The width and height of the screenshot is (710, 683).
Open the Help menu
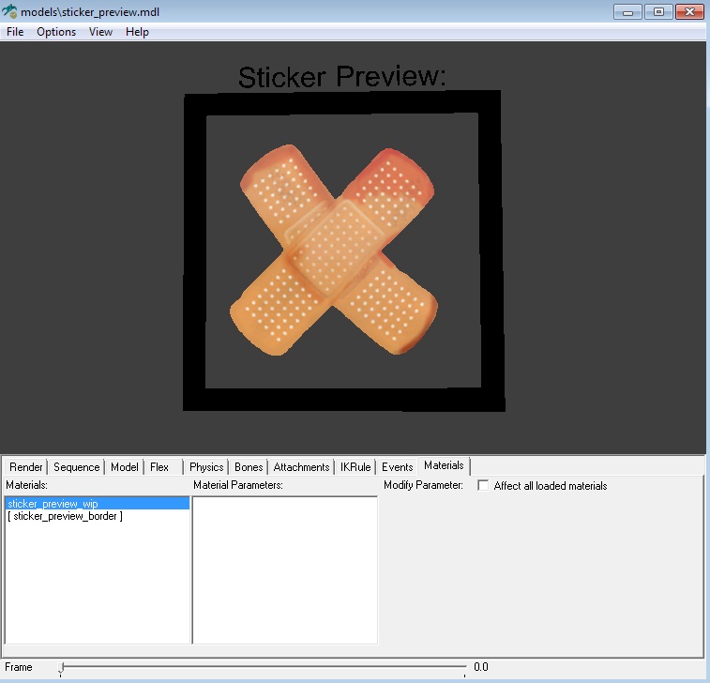pyautogui.click(x=137, y=32)
